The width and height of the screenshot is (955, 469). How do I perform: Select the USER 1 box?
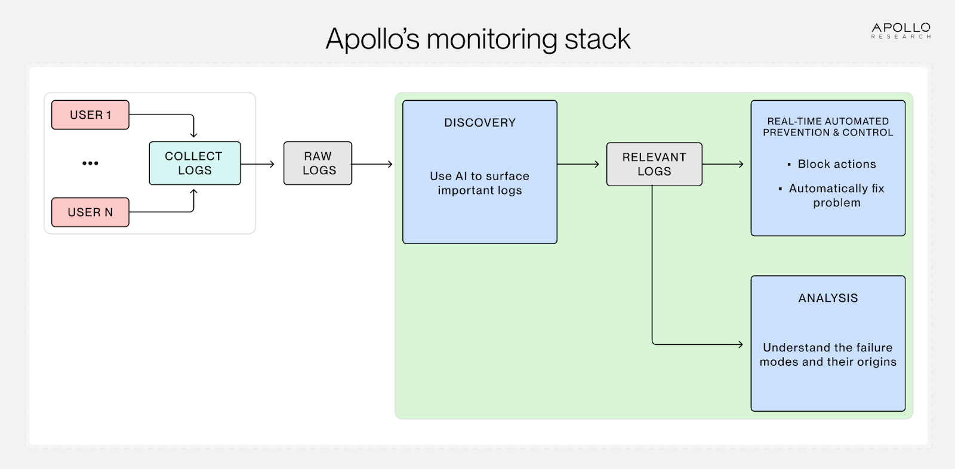point(90,115)
